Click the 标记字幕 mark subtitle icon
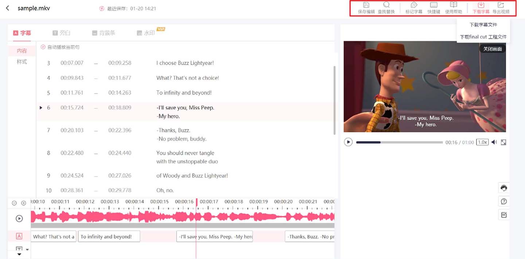This screenshot has height=259, width=525. coord(414,5)
